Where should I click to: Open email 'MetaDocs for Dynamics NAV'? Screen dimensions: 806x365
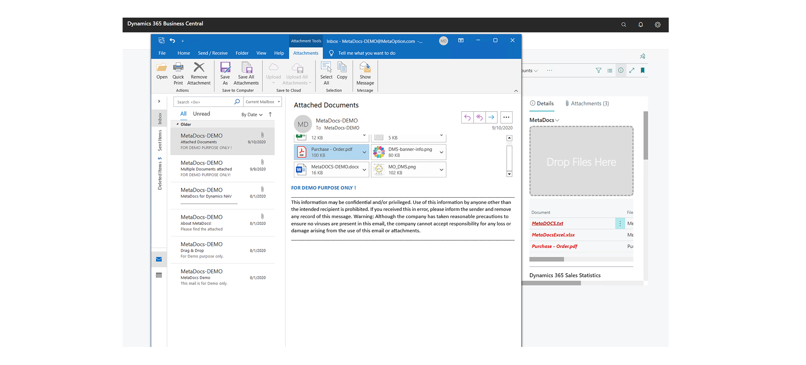click(223, 196)
